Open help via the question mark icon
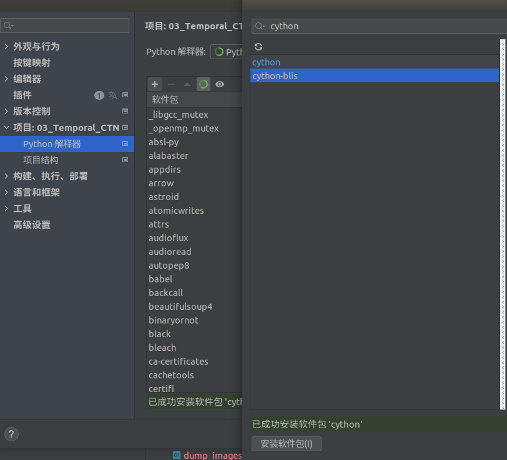The height and width of the screenshot is (460, 507). 11,435
